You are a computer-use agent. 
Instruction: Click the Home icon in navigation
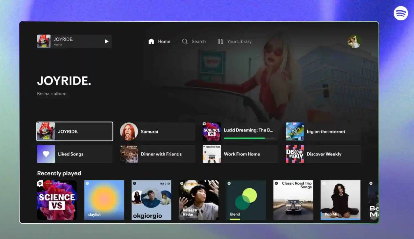[x=151, y=41]
